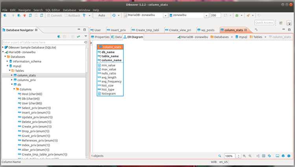Click the result set limit field showing 200

point(215,15)
